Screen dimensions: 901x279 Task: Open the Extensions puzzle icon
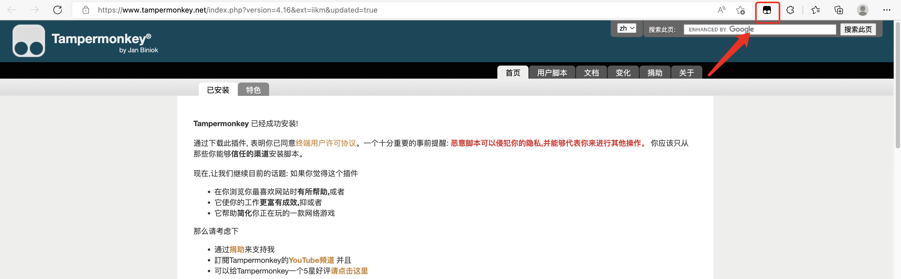[790, 10]
